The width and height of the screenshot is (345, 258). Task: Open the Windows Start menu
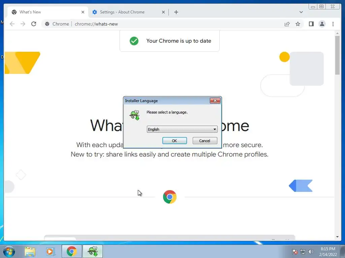tap(9, 251)
